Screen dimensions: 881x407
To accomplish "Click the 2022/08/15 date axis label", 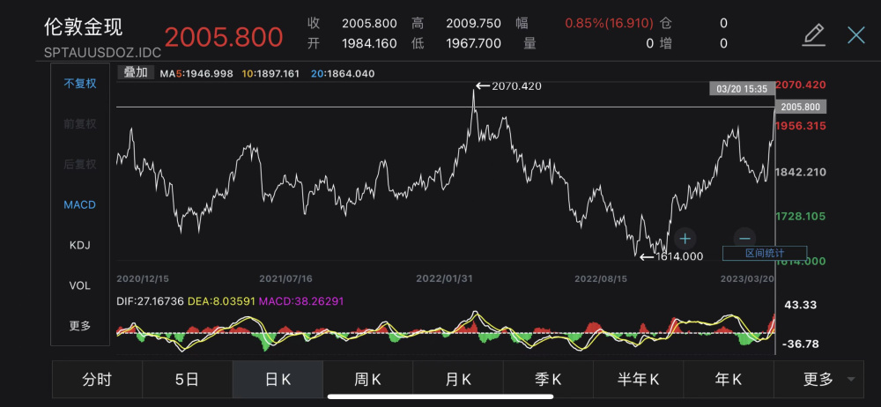I will click(601, 278).
